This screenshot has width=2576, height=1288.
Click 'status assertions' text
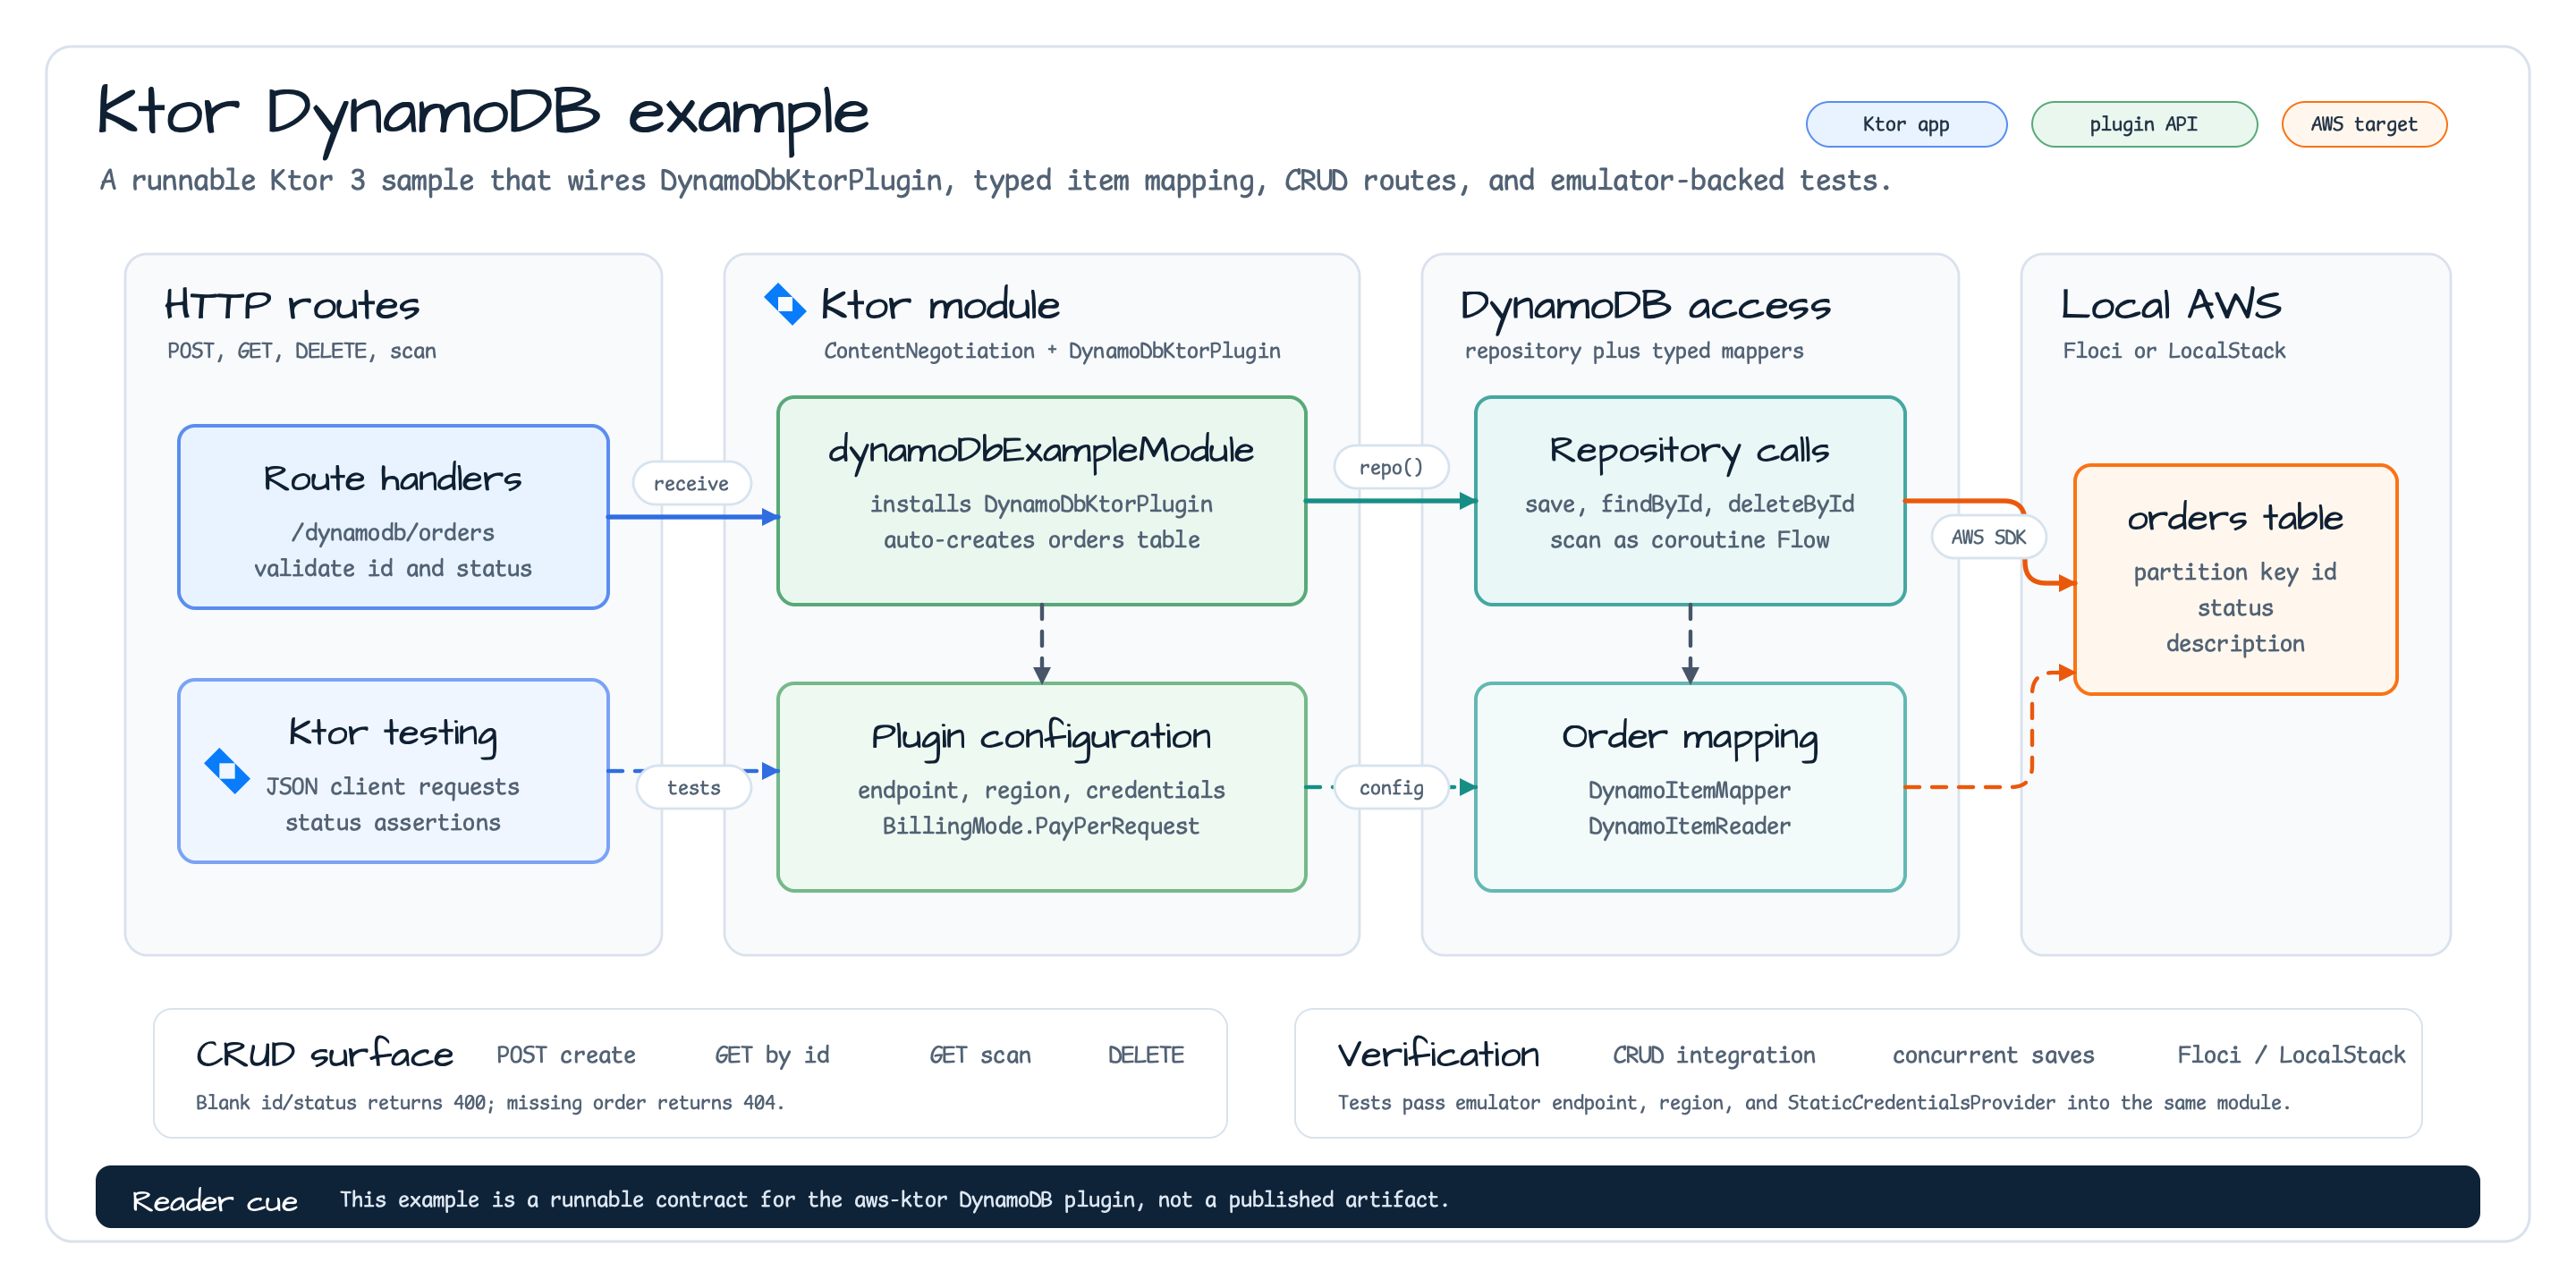pos(393,823)
